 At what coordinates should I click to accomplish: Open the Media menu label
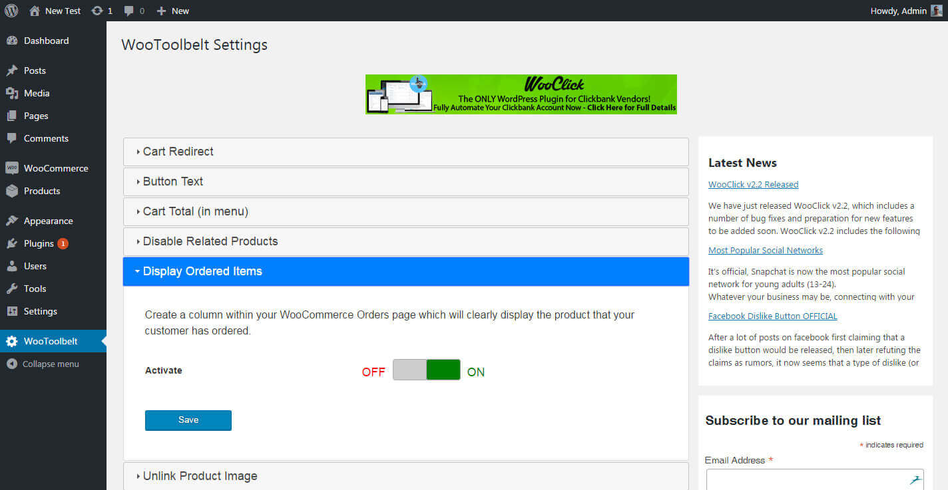coord(37,93)
